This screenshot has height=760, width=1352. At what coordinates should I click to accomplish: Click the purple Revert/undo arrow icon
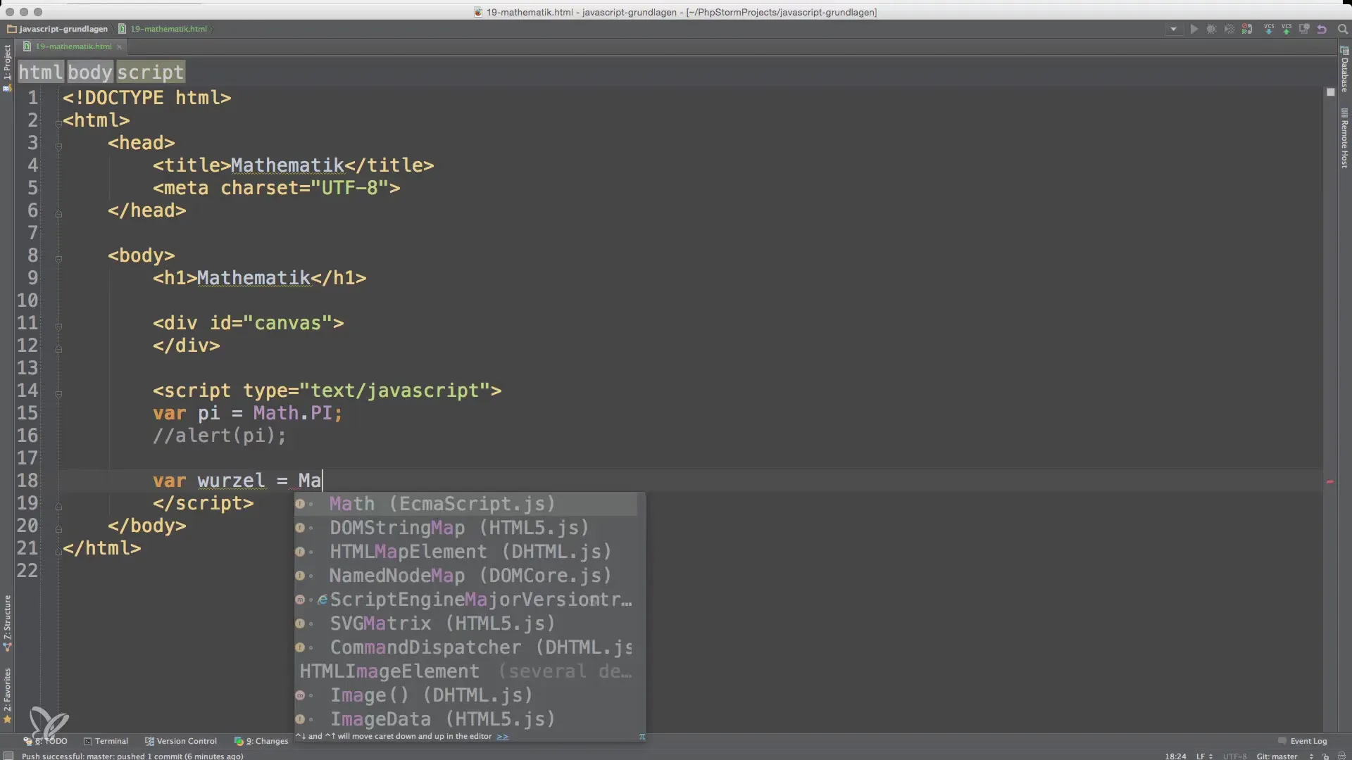[x=1322, y=30]
